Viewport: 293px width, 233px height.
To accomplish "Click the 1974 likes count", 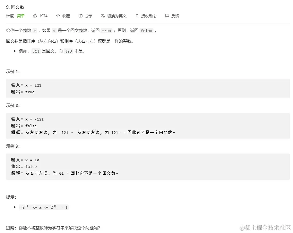I will pyautogui.click(x=43, y=16).
